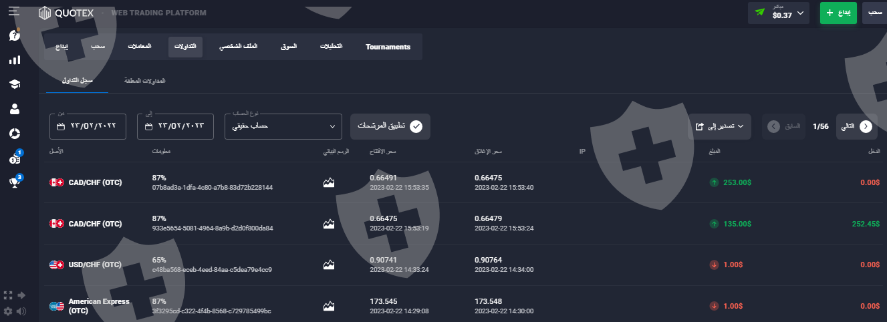Viewport: 887px width, 322px height.
Task: Click red down arrow in USD/CHF row
Action: point(714,265)
